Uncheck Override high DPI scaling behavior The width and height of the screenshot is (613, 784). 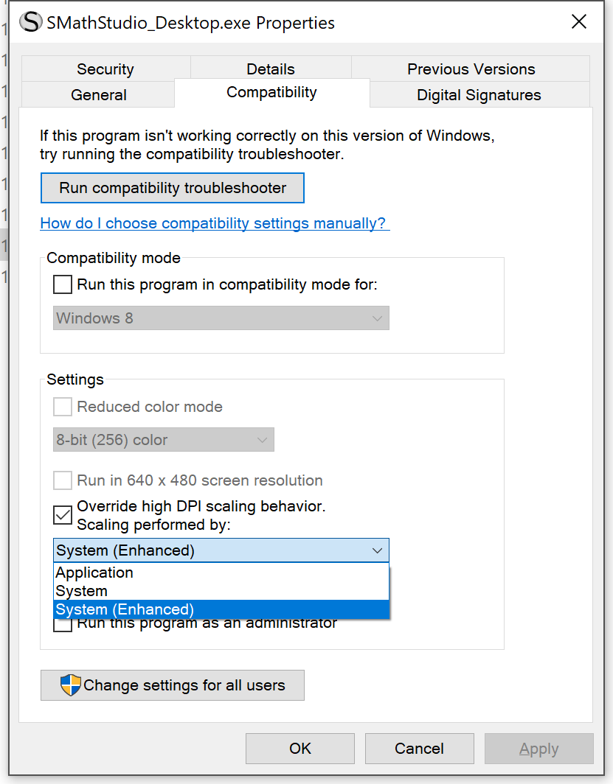[63, 515]
